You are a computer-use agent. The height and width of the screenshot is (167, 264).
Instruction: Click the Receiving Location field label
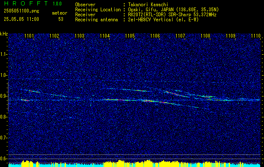click(98, 10)
